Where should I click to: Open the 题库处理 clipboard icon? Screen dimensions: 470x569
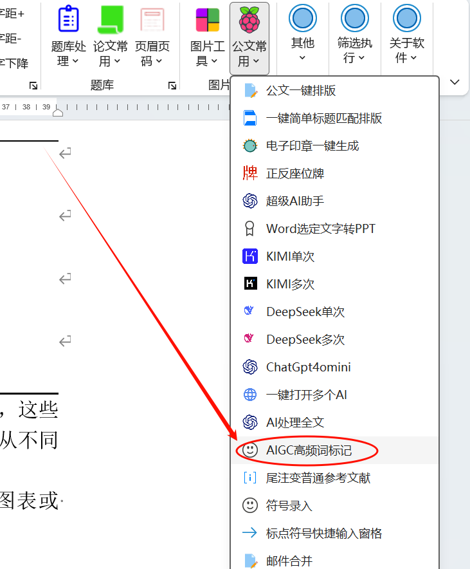69,19
